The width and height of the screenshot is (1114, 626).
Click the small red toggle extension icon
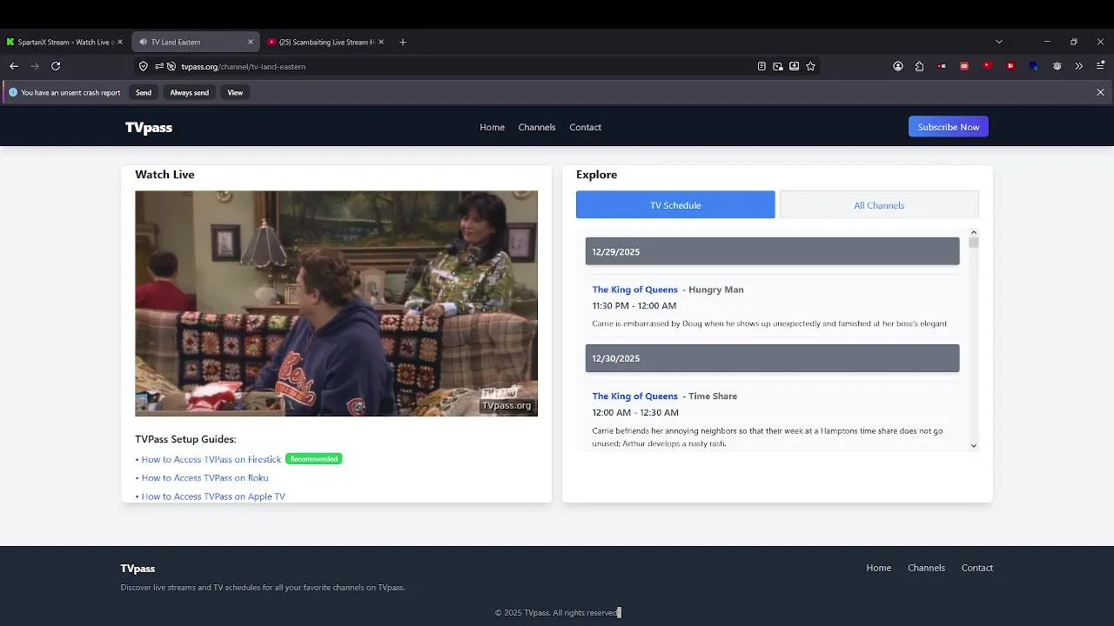coord(942,66)
